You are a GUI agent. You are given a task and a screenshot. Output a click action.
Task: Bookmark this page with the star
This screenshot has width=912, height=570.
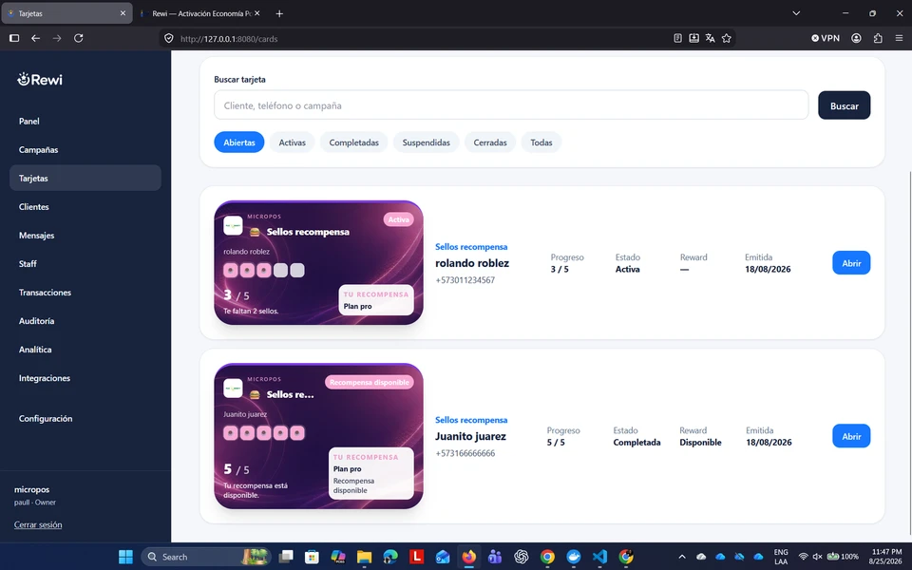tap(727, 38)
